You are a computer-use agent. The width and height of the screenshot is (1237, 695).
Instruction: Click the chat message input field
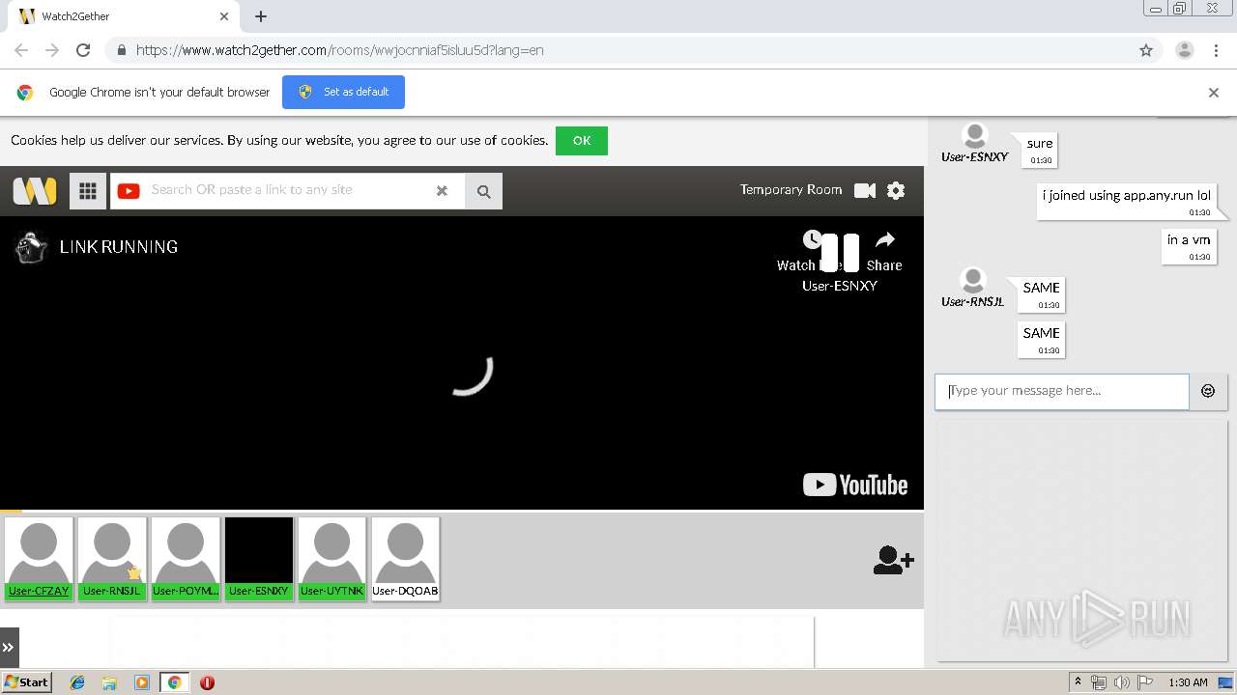pyautogui.click(x=1061, y=391)
